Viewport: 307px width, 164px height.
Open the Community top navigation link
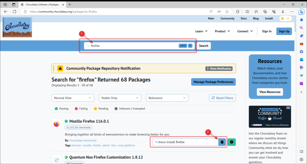point(227,18)
